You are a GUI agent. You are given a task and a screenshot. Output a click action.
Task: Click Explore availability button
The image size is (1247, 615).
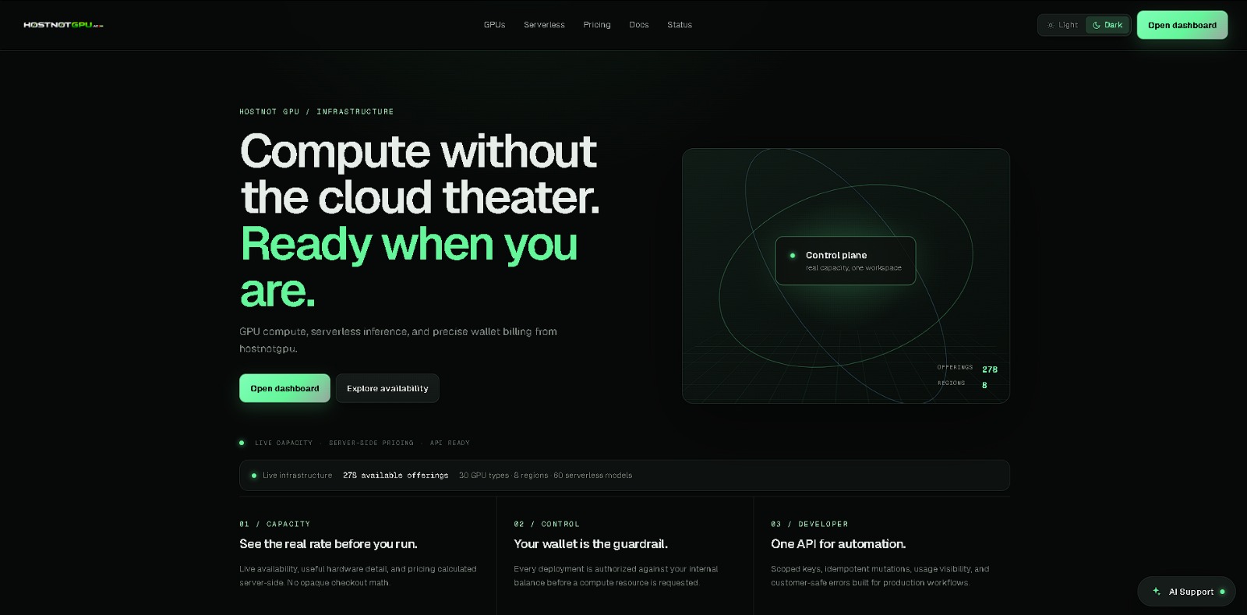(x=387, y=388)
